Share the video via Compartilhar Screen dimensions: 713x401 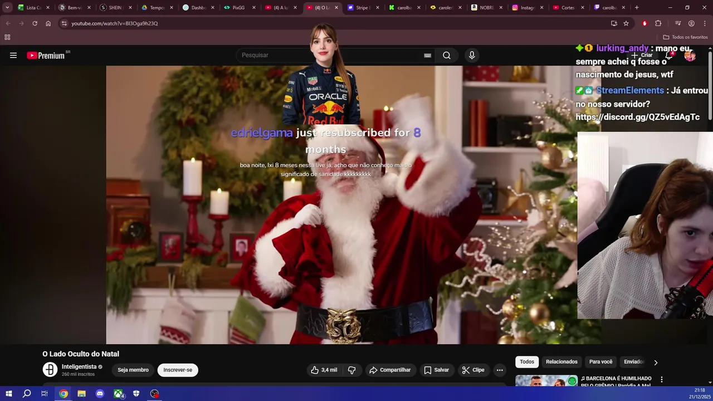[390, 370]
